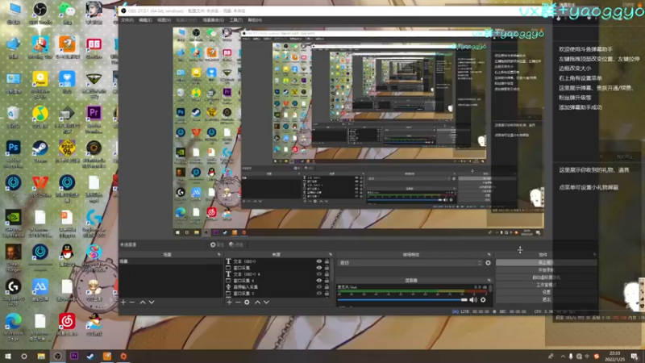Screen dimensions: 645x363
Task: Adjust the microphone volume slider
Action: (x=402, y=299)
